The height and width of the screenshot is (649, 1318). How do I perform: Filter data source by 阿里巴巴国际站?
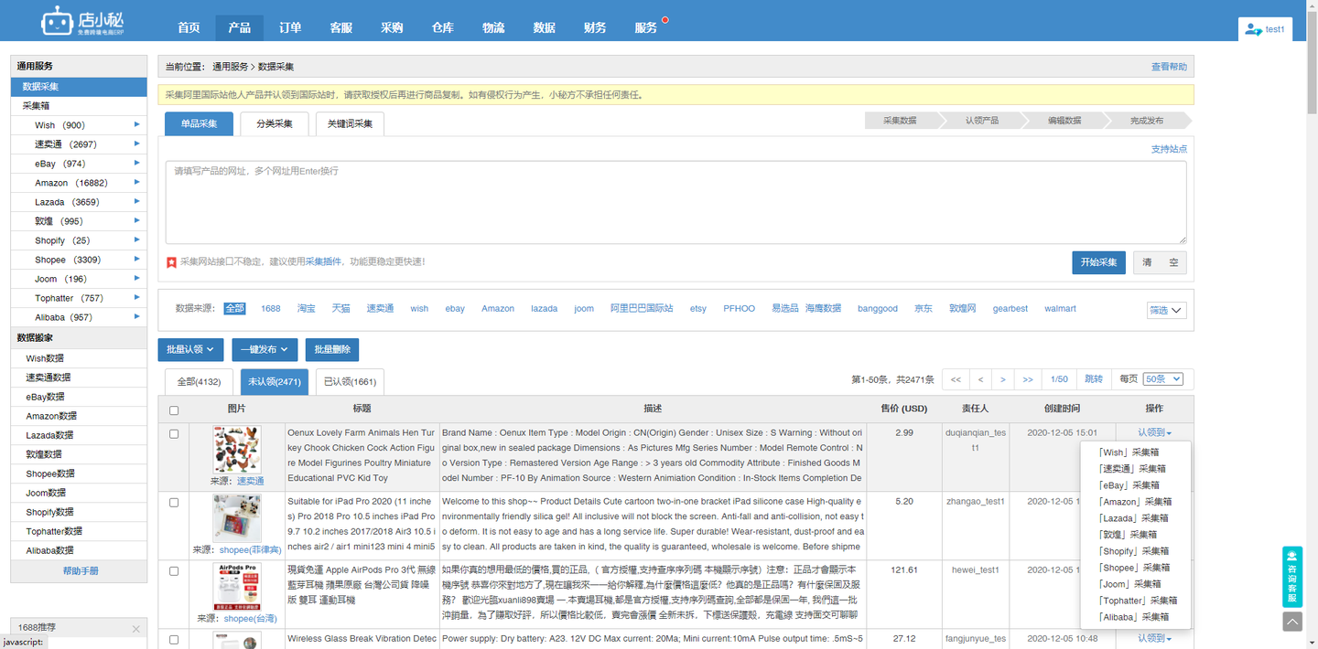[642, 309]
